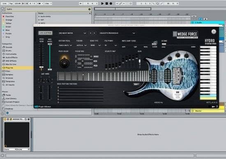Toggle the device activator on the Wedge Force device
The image size is (226, 159).
pyautogui.click(x=5, y=119)
